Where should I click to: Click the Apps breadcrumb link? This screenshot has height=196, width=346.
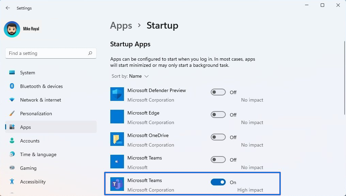[121, 26]
